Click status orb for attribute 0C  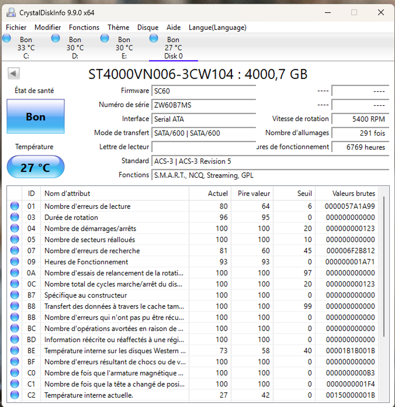[15, 284]
